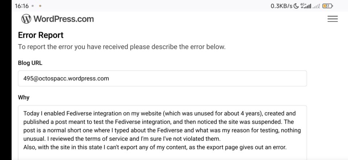Place cursor in line starting 'published a post'
The image size is (348, 160).
[x=159, y=122]
